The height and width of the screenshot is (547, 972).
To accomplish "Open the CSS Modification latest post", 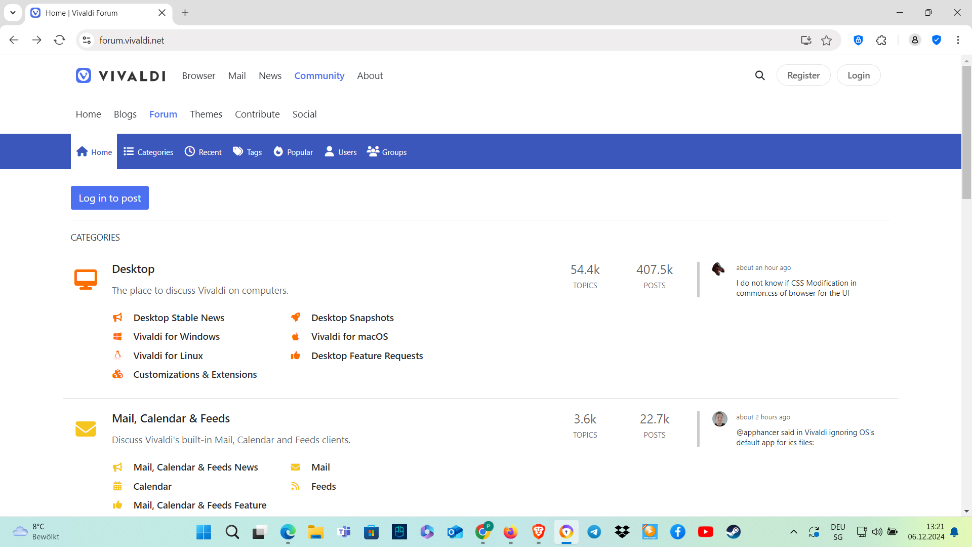I will [x=796, y=288].
